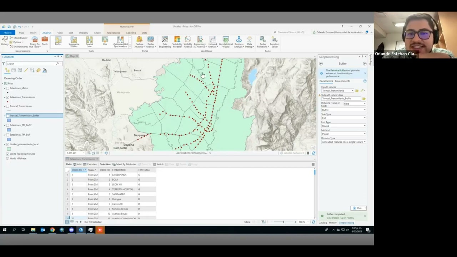Click Select By Attributes in table
Screen dimensions: 457x257
pyautogui.click(x=124, y=164)
